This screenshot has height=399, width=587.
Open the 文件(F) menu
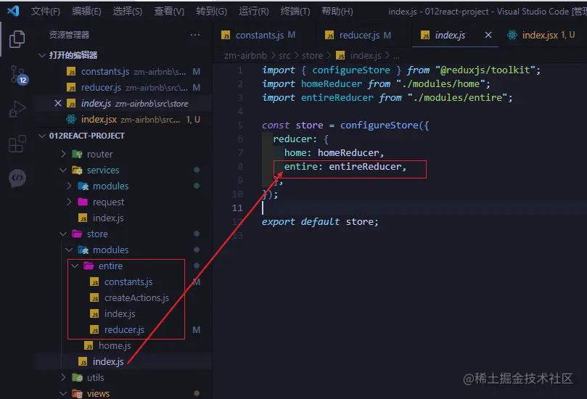point(45,11)
